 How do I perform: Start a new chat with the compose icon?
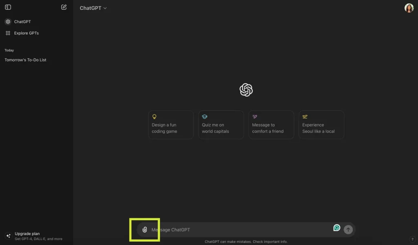[64, 7]
